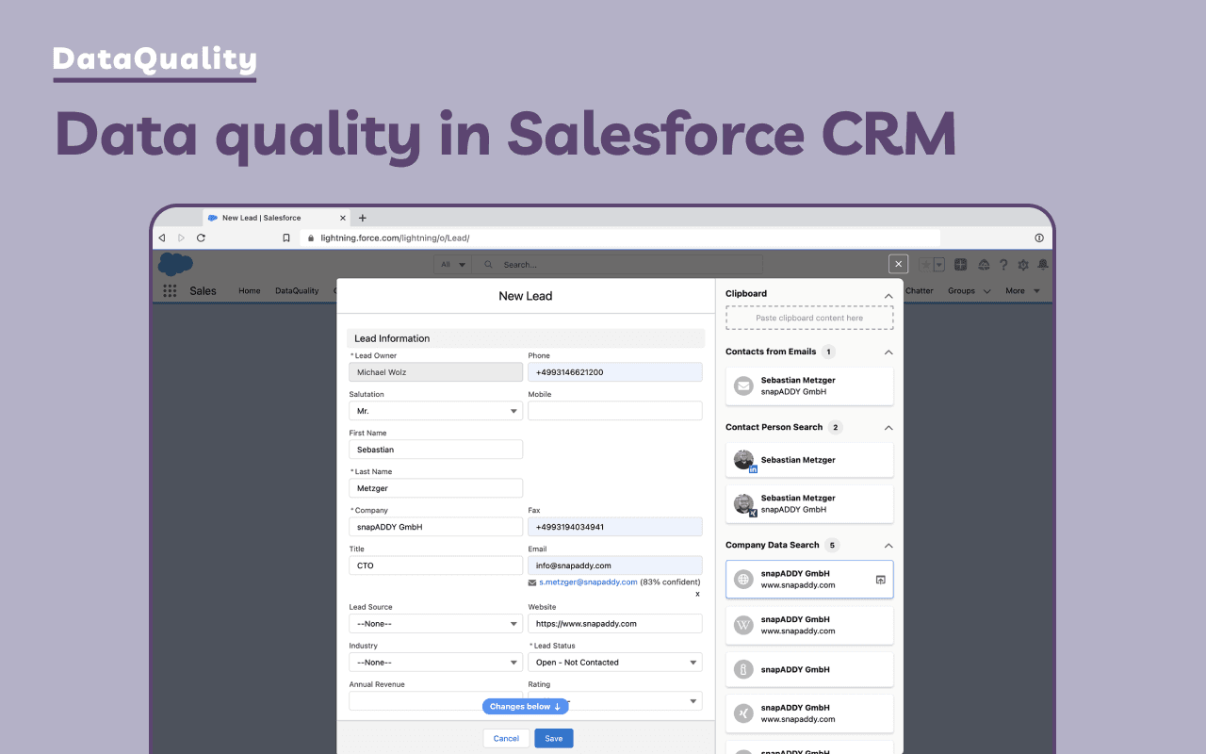Click the transfer icon on the highlighted snapADDY card
This screenshot has width=1206, height=754.
(880, 580)
